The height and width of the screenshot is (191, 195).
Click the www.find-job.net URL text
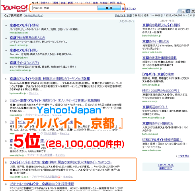pos(19,58)
